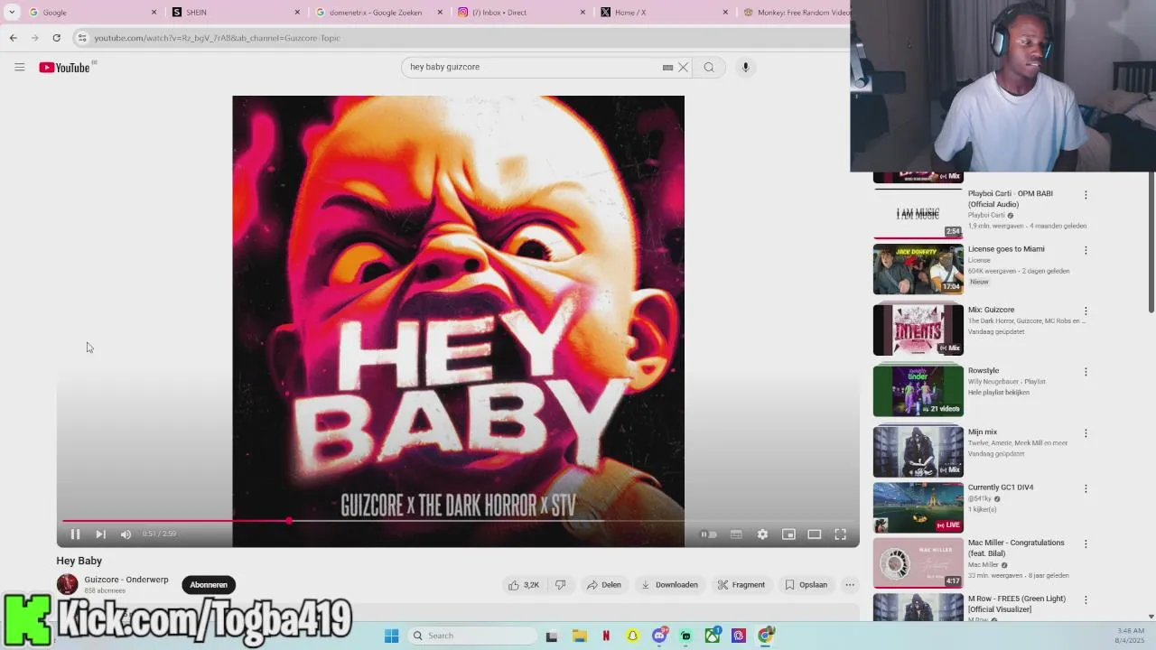Like the video (3,2K)
The width and height of the screenshot is (1156, 650).
pyautogui.click(x=524, y=585)
